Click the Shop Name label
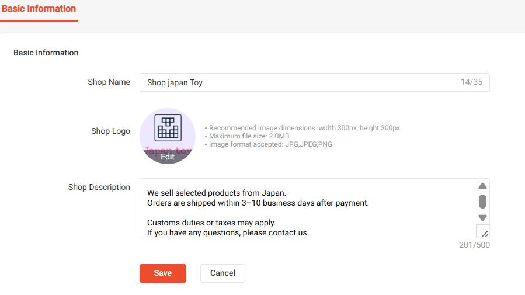 click(109, 82)
